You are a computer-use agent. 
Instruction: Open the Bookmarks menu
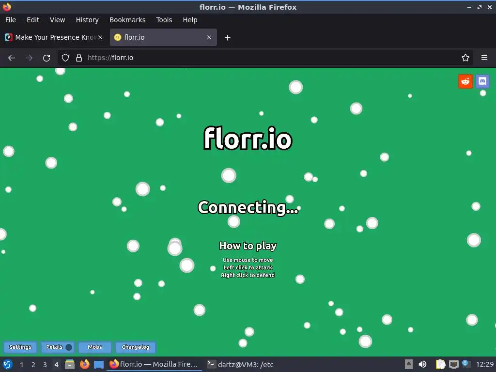(x=127, y=20)
